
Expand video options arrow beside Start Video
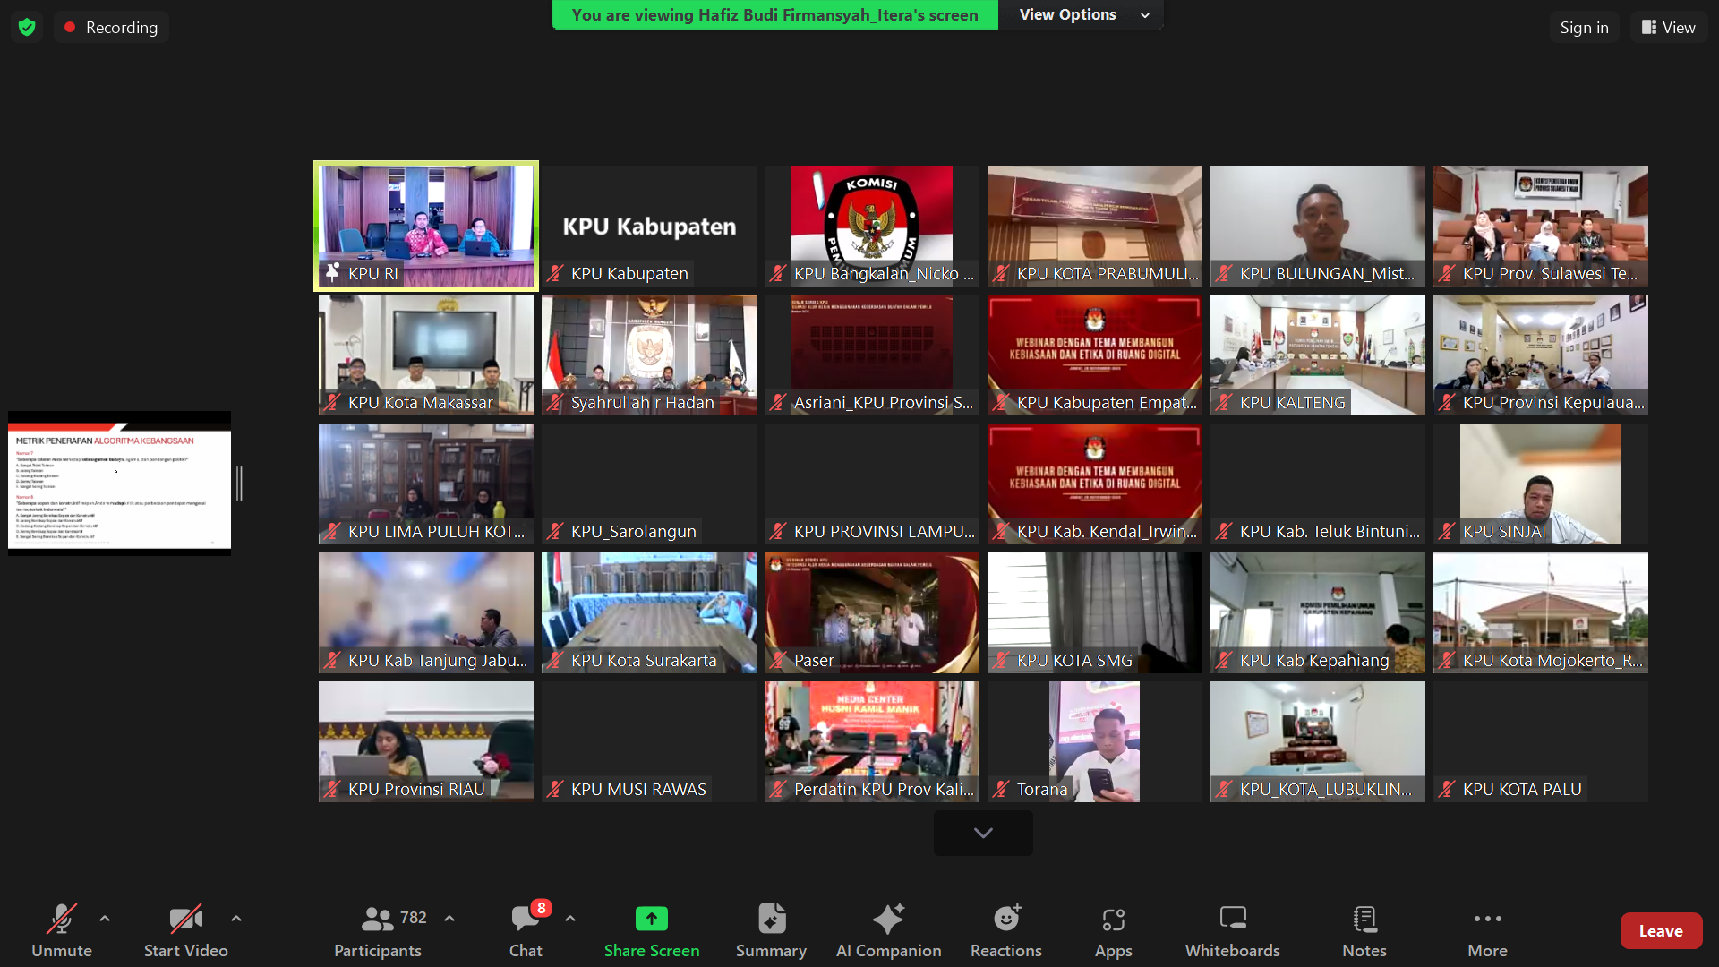pyautogui.click(x=236, y=919)
